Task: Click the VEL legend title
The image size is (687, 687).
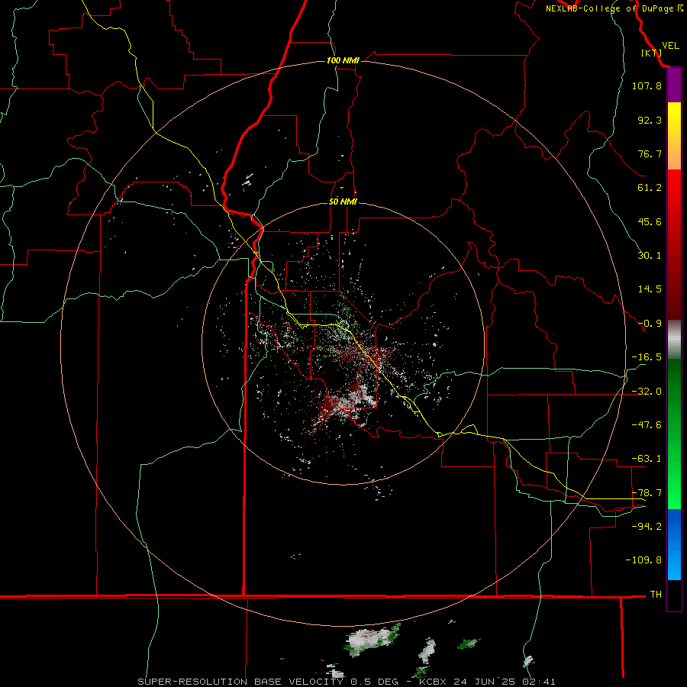Action: click(670, 46)
